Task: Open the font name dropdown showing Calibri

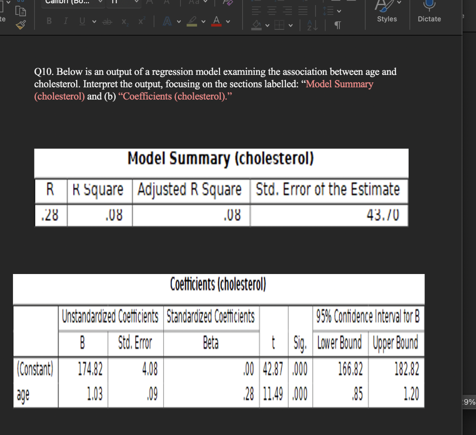Action: point(72,2)
